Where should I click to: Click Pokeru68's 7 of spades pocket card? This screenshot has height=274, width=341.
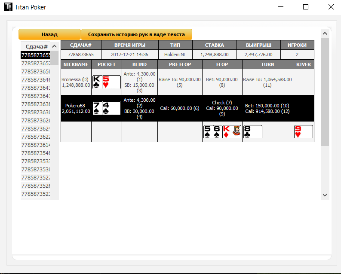[x=97, y=108]
